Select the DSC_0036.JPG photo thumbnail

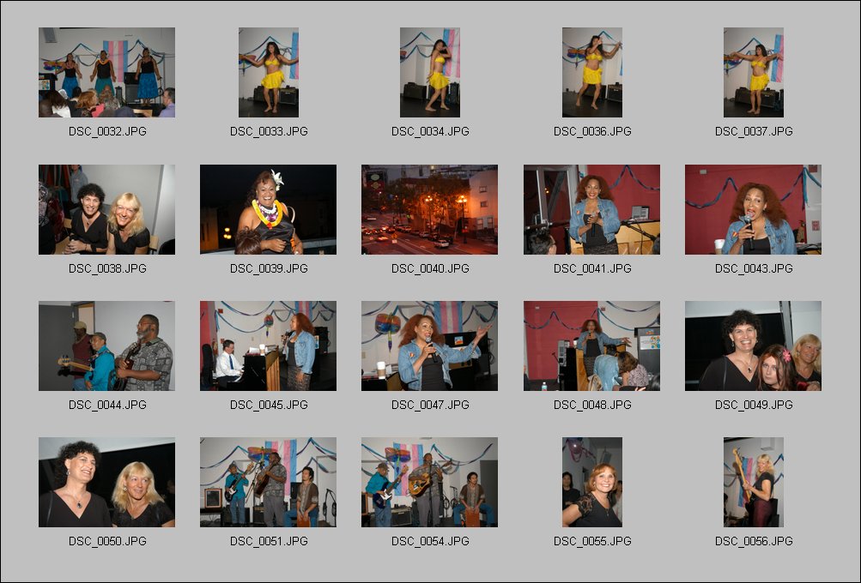[x=592, y=72]
